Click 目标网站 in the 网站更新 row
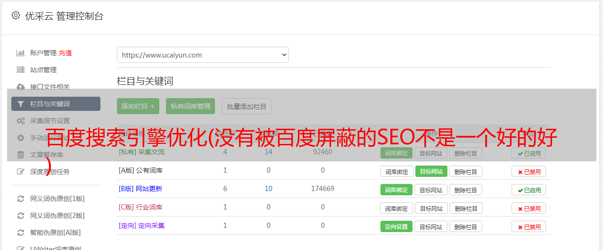 (x=431, y=190)
